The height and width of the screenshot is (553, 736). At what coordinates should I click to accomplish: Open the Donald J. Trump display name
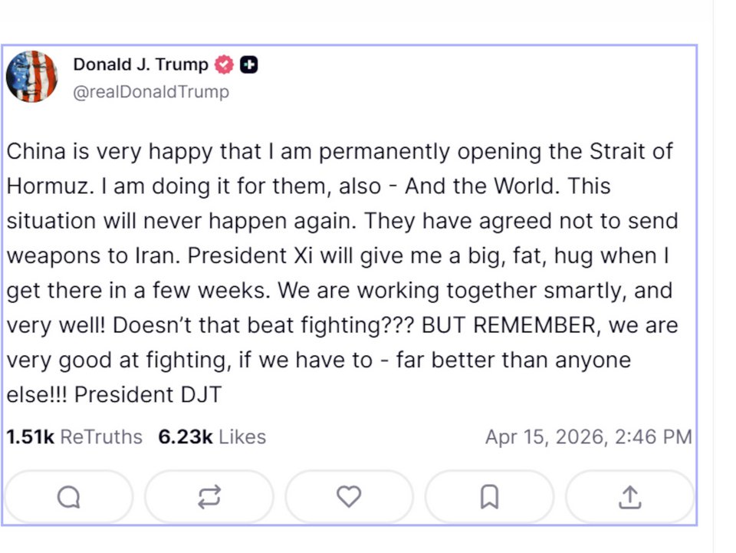[x=140, y=65]
